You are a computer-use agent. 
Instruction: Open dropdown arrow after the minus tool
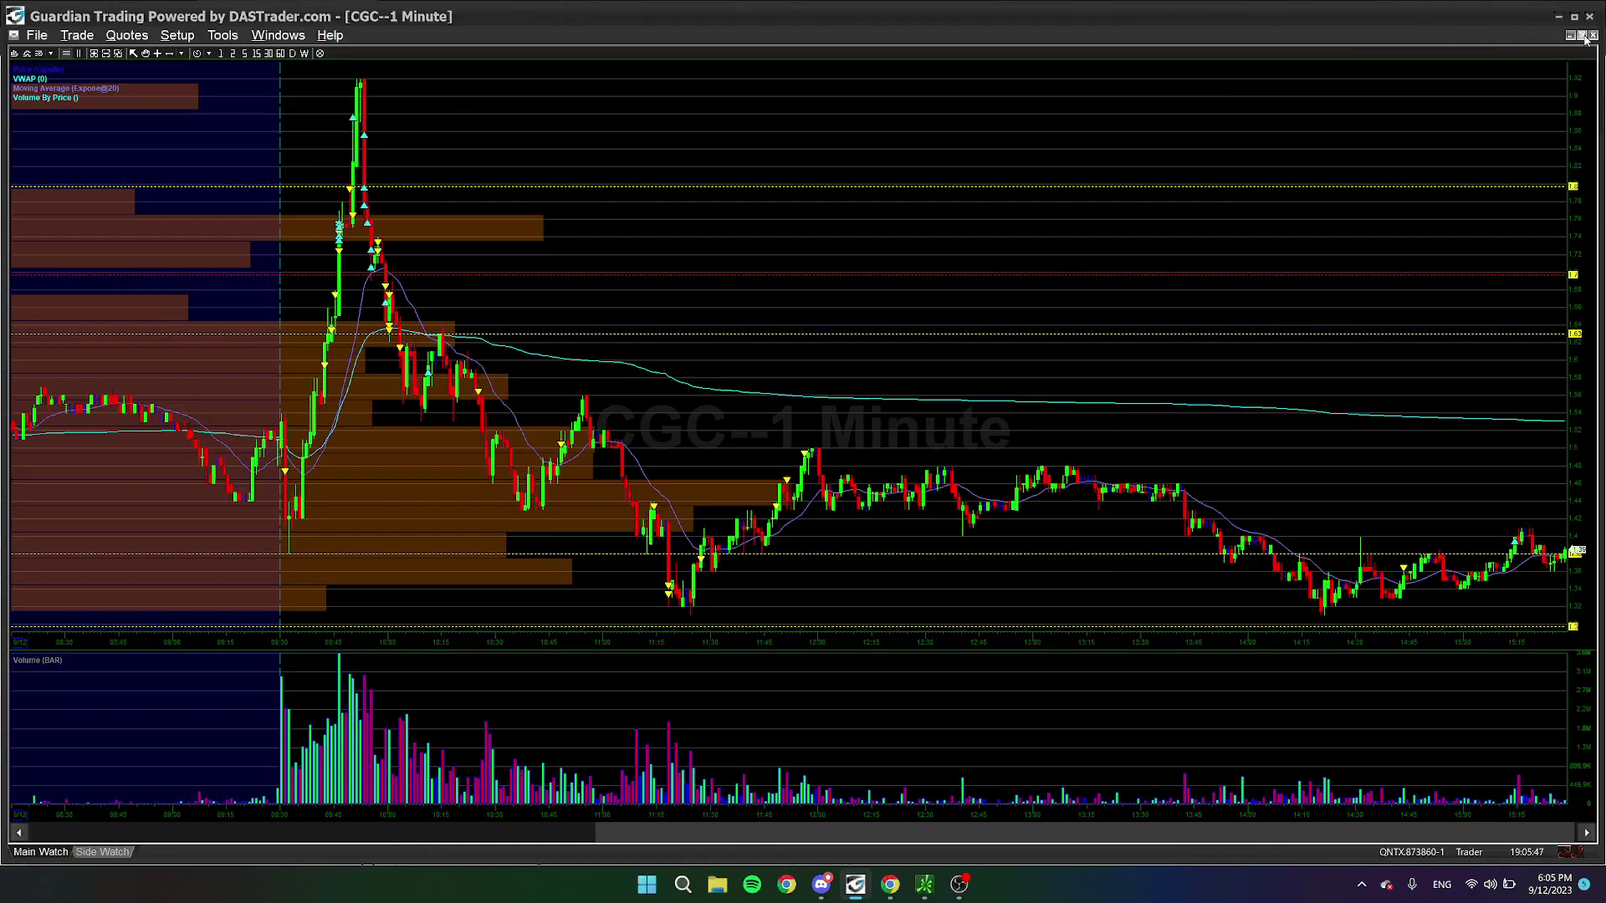[182, 54]
